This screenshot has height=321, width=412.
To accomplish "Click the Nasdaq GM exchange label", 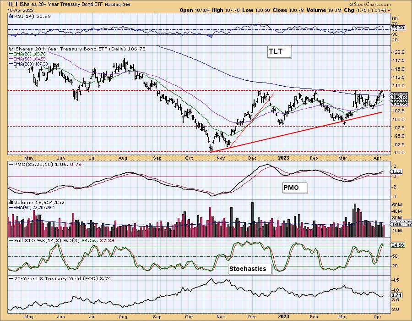I will click(117, 5).
